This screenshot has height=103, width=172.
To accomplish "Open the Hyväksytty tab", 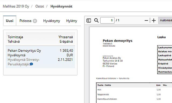I will tap(52, 21).
